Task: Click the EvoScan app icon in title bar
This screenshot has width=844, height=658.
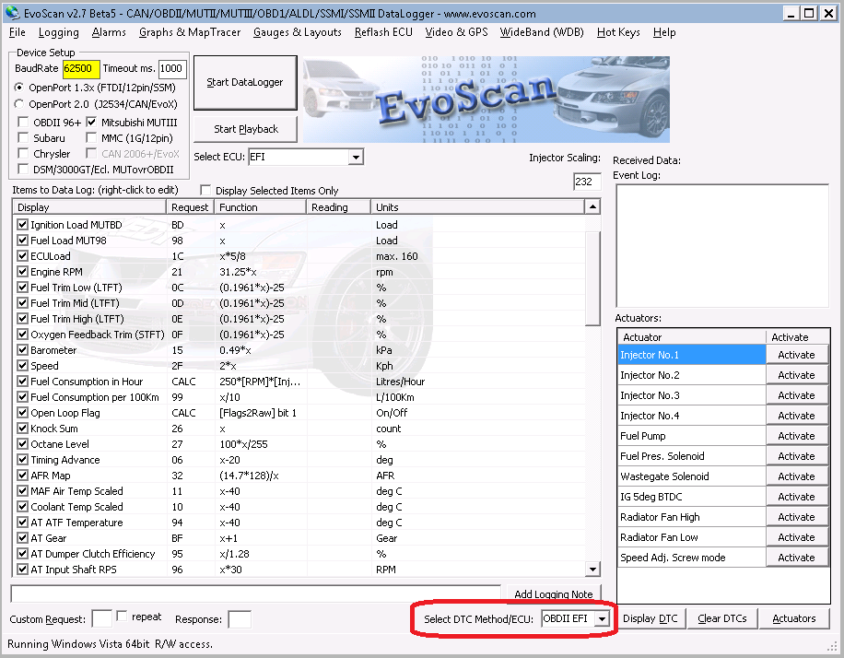Action: click(12, 13)
